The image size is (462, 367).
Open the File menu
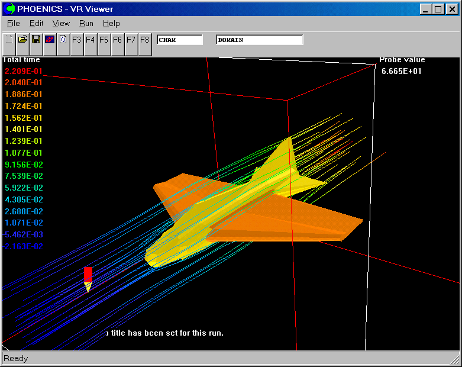point(13,24)
